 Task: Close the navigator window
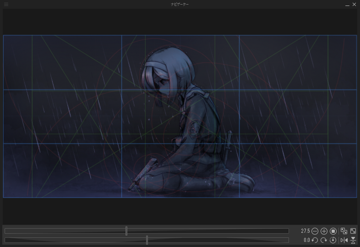tap(354, 4)
